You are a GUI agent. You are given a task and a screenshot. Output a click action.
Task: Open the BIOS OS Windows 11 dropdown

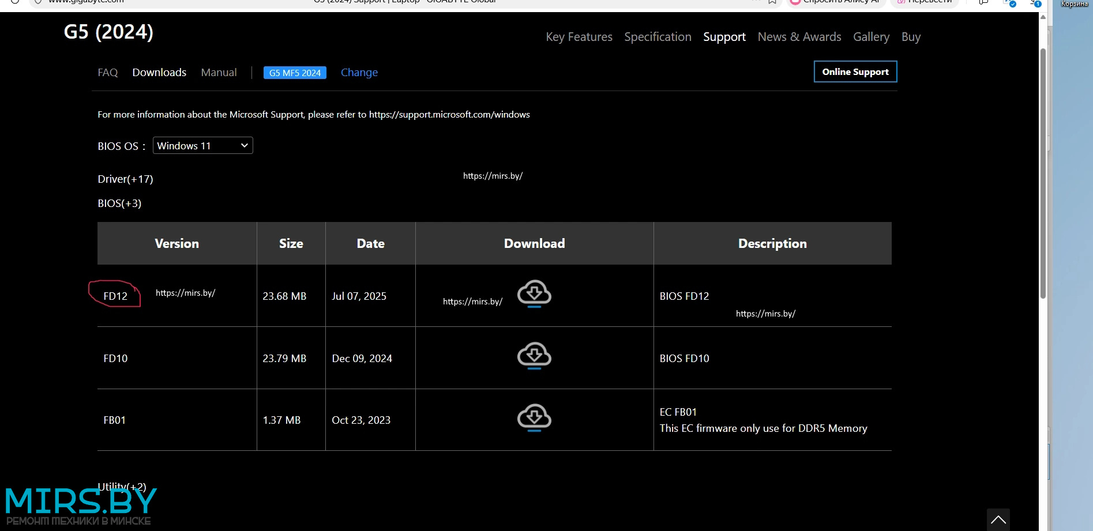pos(202,146)
